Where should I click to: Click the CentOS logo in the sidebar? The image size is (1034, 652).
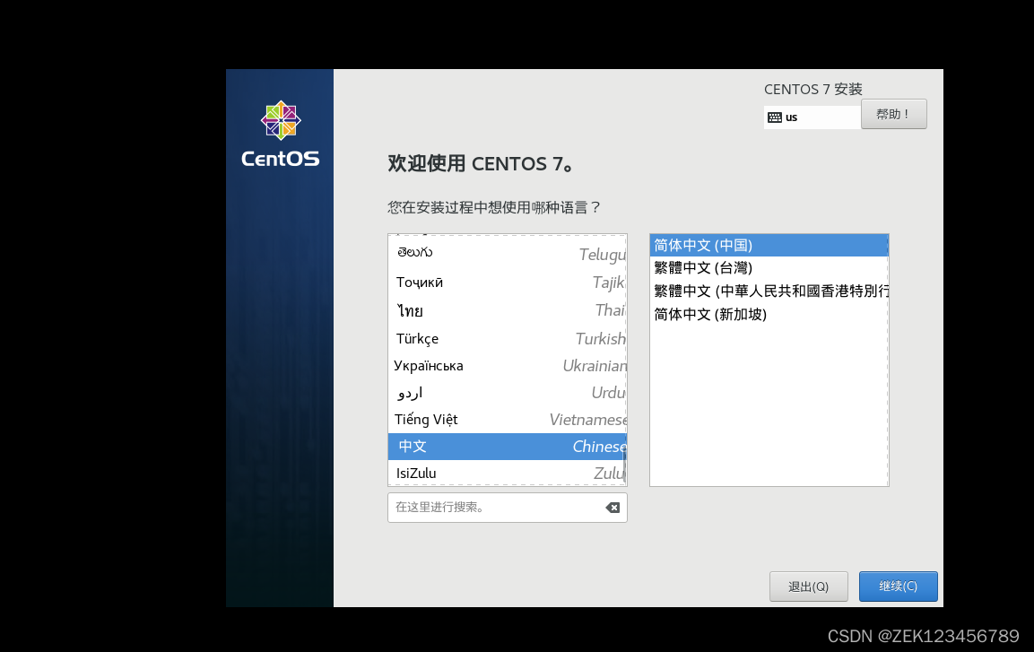tap(281, 134)
